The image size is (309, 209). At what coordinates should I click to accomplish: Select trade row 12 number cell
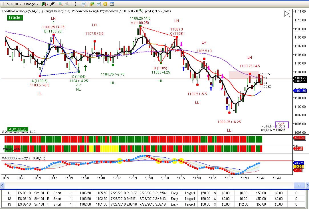coord(9,198)
